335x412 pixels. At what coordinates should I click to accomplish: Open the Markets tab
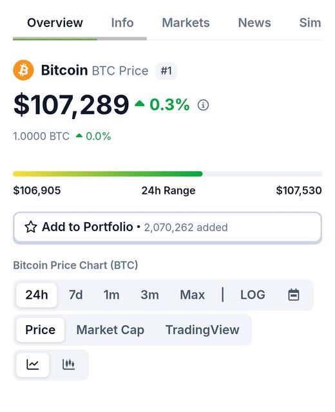tap(186, 23)
